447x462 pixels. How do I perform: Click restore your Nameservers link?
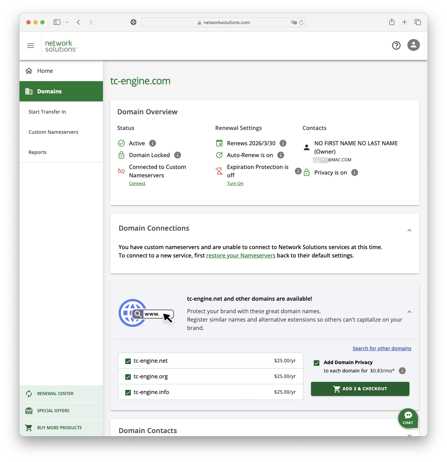point(241,255)
